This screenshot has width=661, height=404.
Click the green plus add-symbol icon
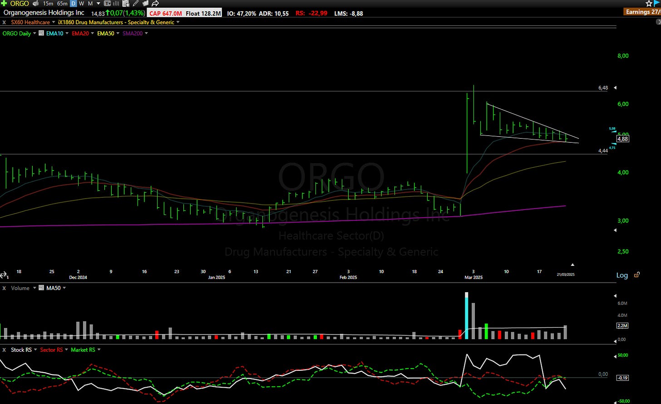(x=4, y=4)
